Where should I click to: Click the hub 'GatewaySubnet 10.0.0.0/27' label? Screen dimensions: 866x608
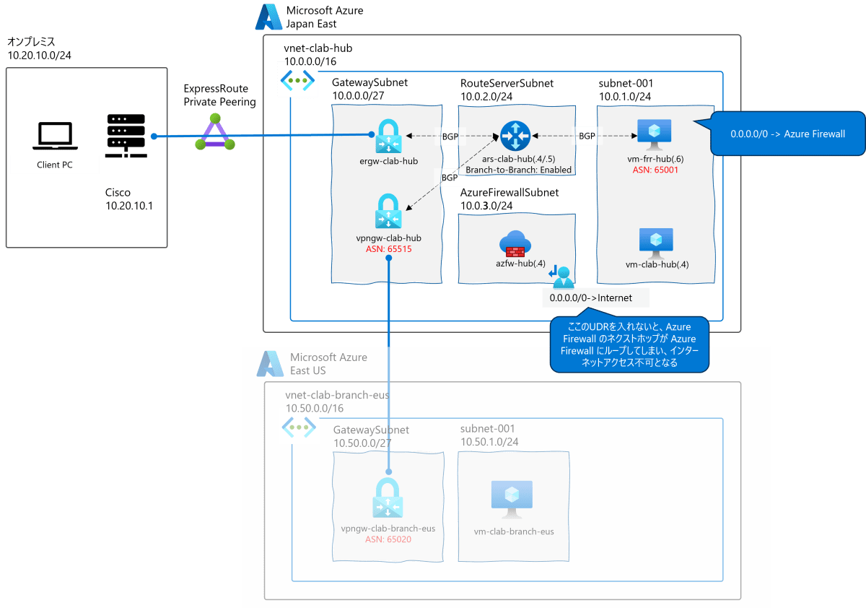tap(370, 90)
